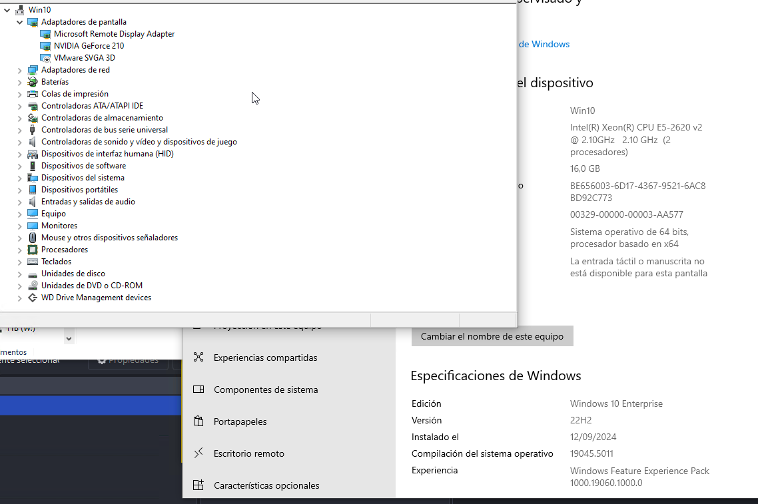Select Mouse y otros dispositivos señaladores
This screenshot has width=758, height=504.
pyautogui.click(x=109, y=238)
